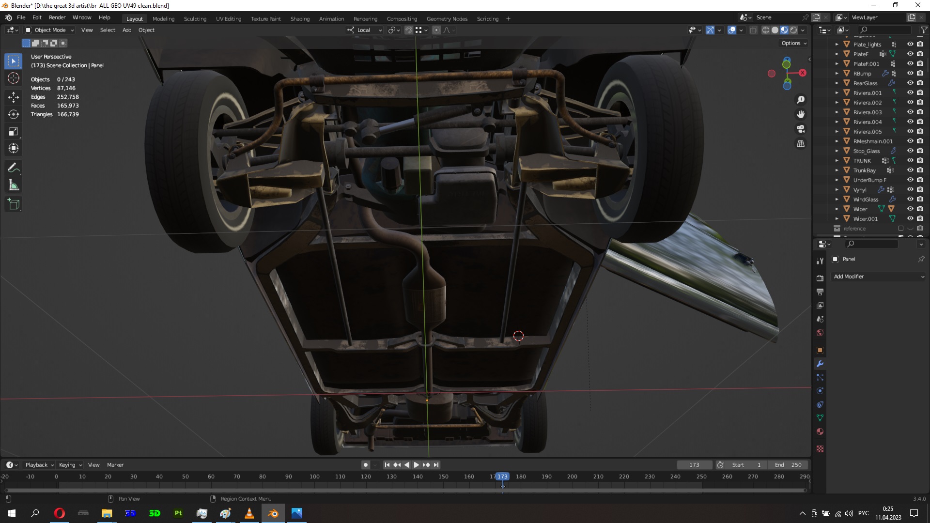930x523 pixels.
Task: Open Material properties tab icon
Action: [820, 431]
